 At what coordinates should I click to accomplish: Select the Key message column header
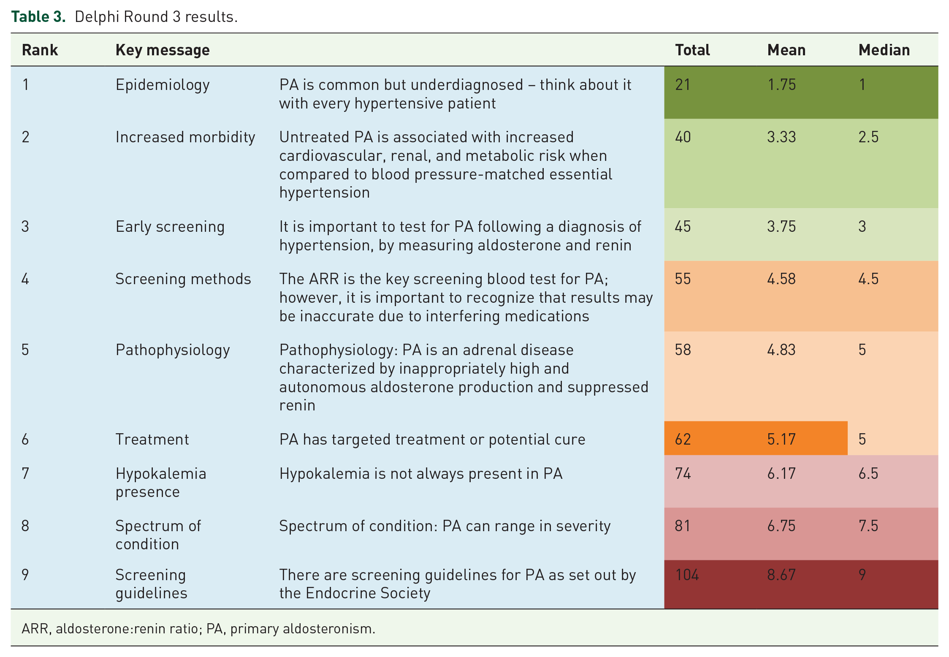point(163,50)
